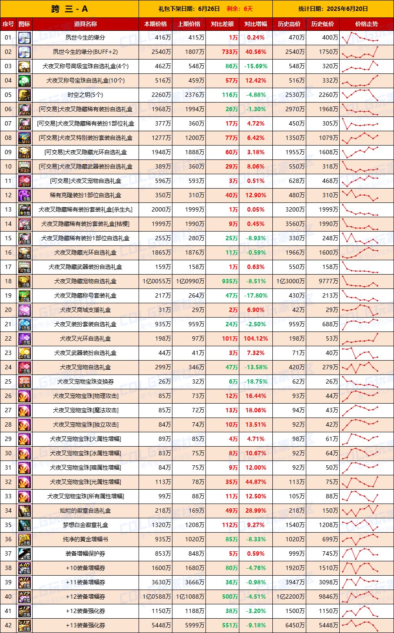Click the item name 犬夜叉宠物宝珠[暗属性增幅]

[86, 468]
